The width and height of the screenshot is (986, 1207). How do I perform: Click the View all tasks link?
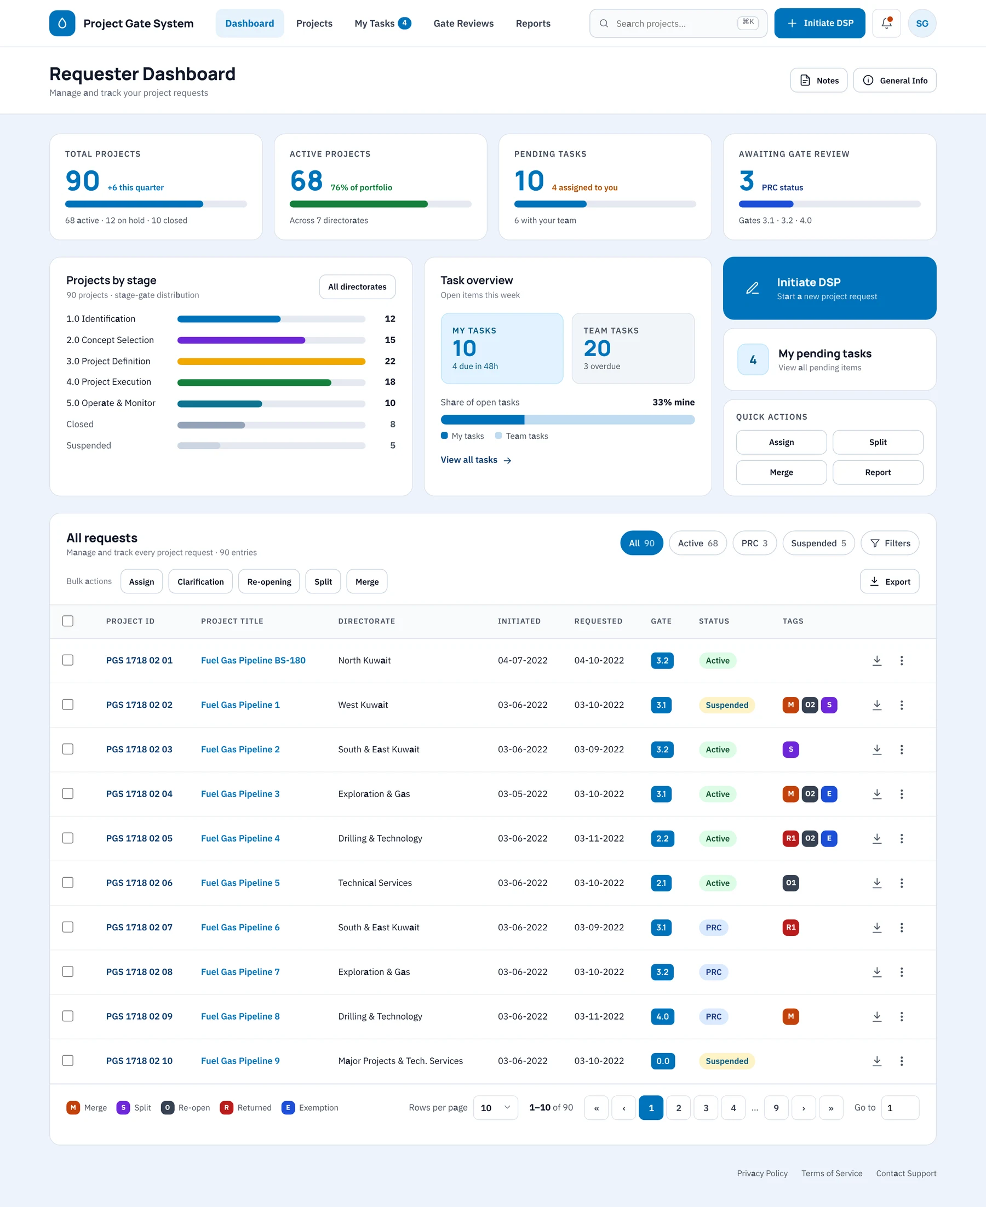[x=476, y=460]
